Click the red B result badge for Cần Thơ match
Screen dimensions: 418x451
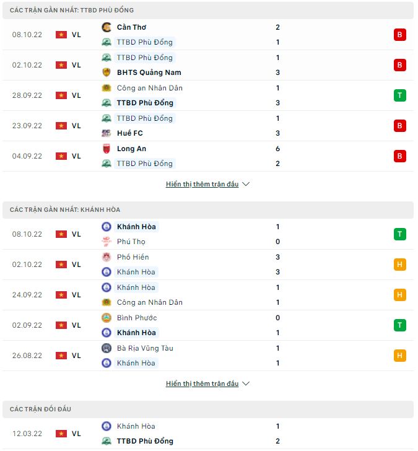(399, 35)
